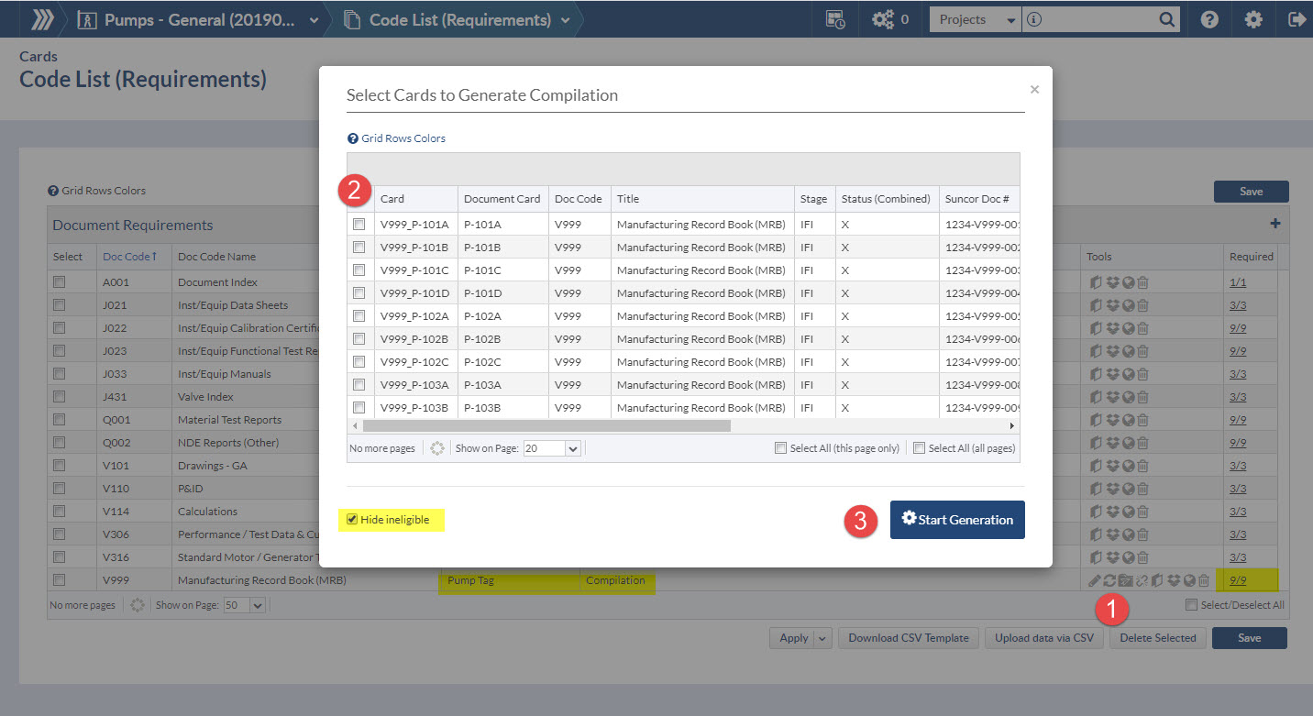This screenshot has height=716, width=1313.
Task: Click the search magnifier icon
Action: [x=1166, y=19]
